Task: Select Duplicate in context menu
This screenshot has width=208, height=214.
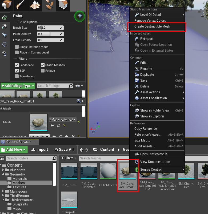Action: click(157, 75)
